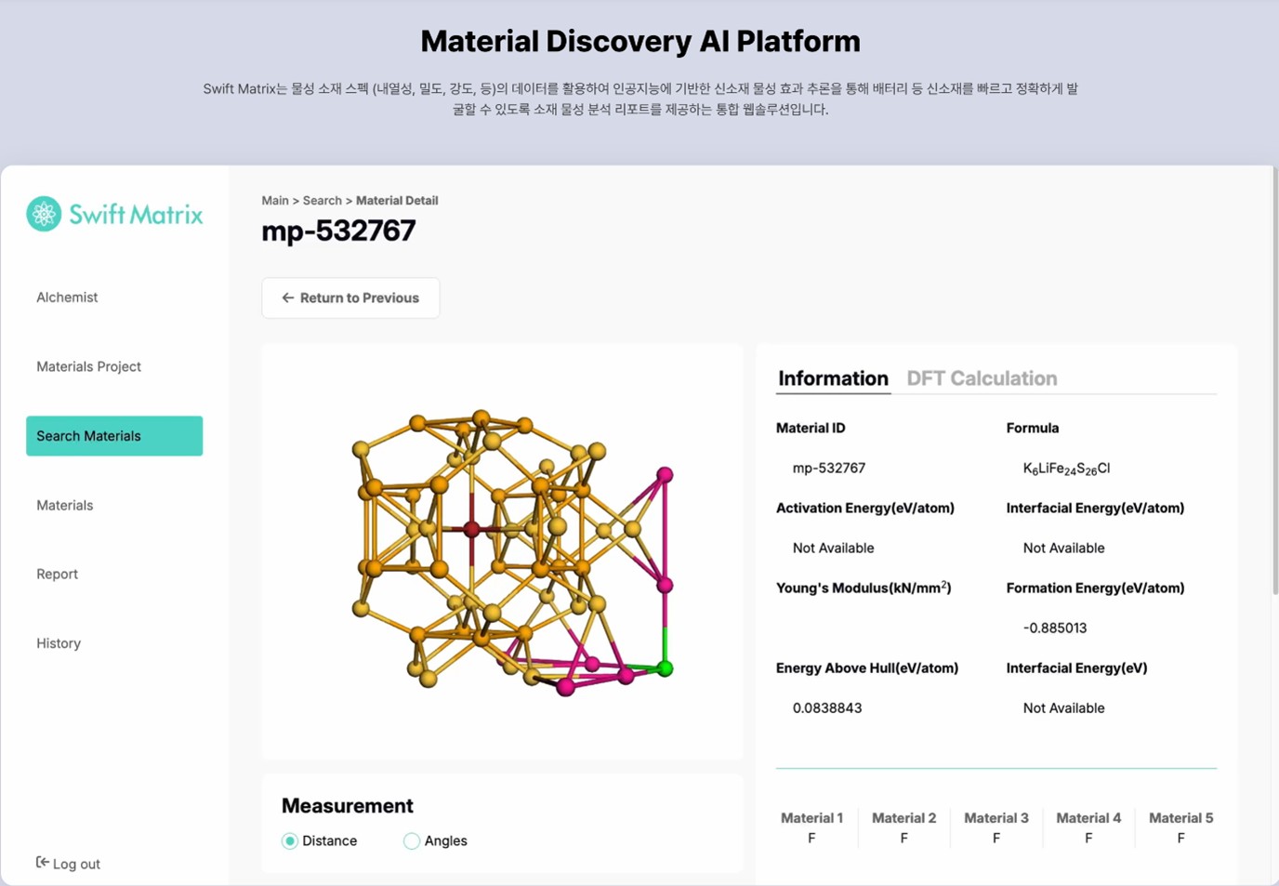Click the back arrow in Return to Previous
Viewport: 1279px width, 886px height.
click(288, 298)
